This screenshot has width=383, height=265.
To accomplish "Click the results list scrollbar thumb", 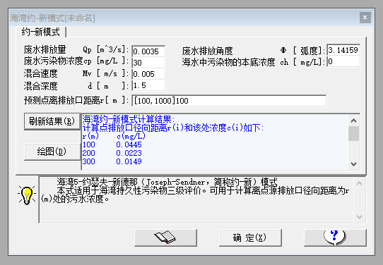I will (x=354, y=133).
